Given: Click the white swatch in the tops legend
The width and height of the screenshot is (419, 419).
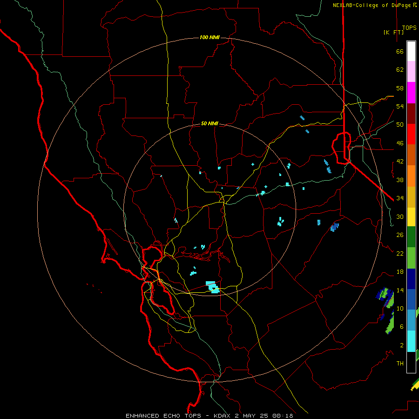Looking at the screenshot, I should pos(411,51).
